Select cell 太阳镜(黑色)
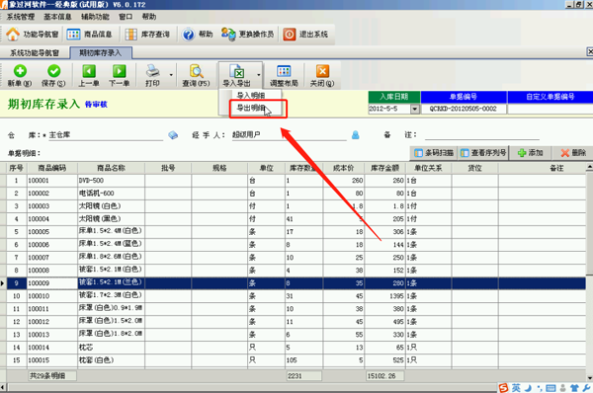 tap(111, 219)
